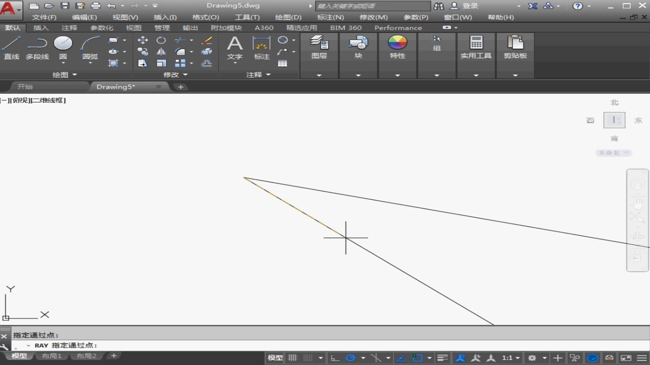Switch to the 注释 ribbon tab

click(x=70, y=28)
